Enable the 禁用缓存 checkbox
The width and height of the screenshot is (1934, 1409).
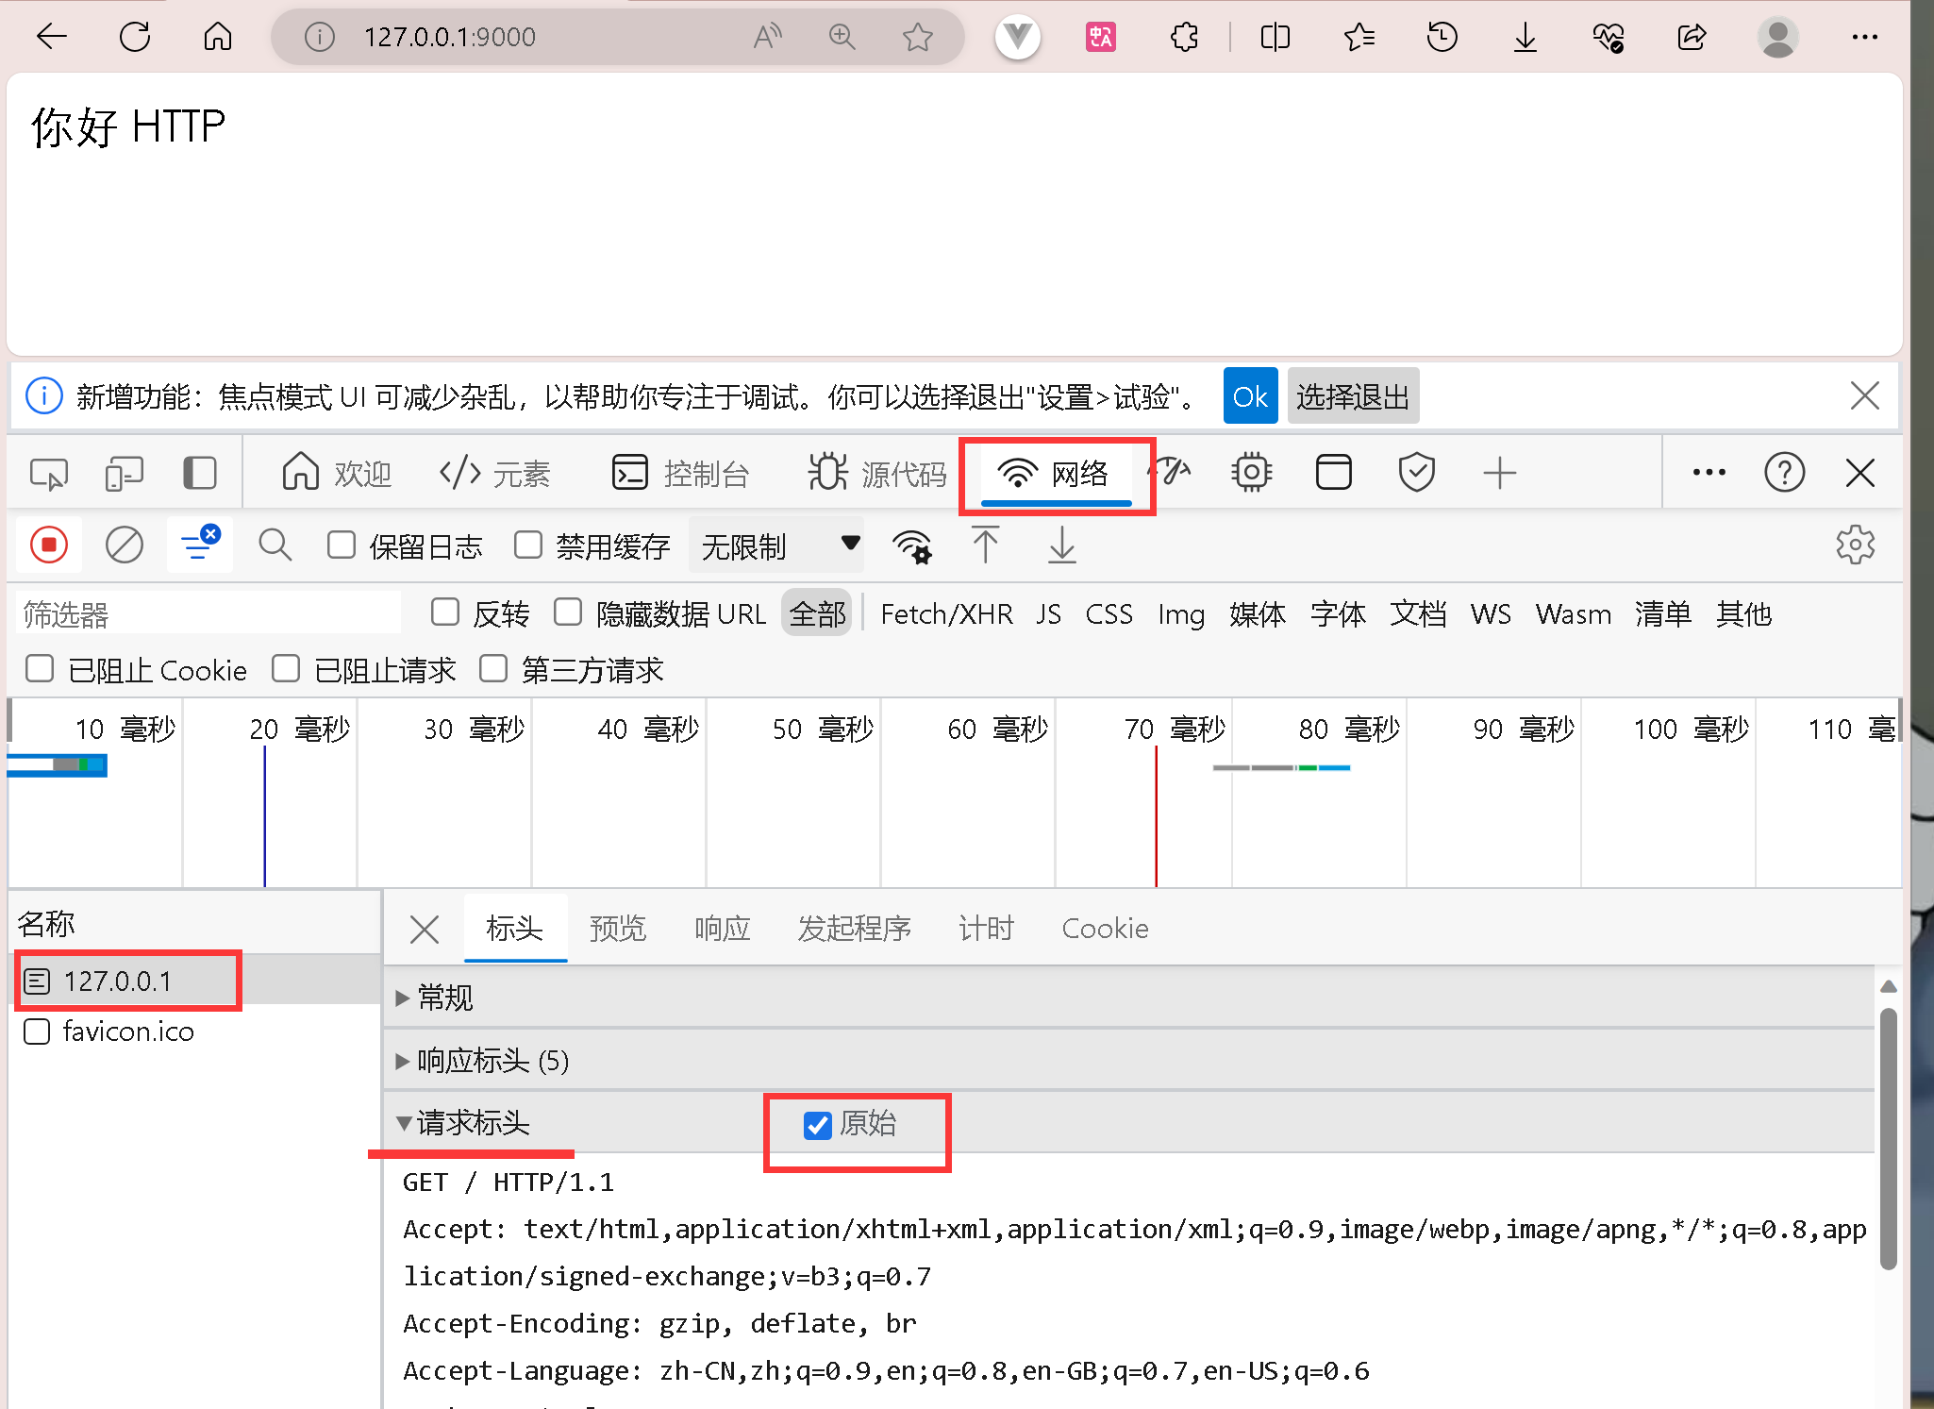(x=528, y=545)
